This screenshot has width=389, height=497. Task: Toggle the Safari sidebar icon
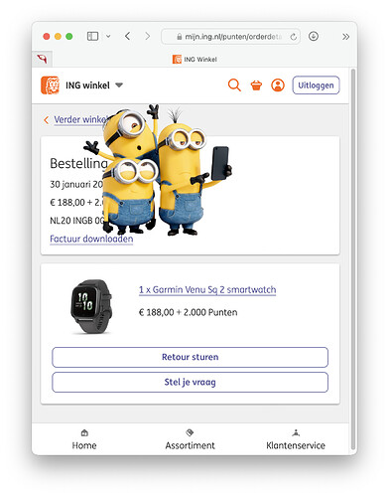pyautogui.click(x=92, y=36)
